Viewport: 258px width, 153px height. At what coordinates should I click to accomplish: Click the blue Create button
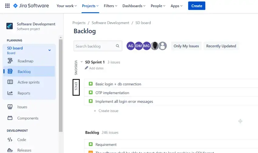pyautogui.click(x=196, y=6)
